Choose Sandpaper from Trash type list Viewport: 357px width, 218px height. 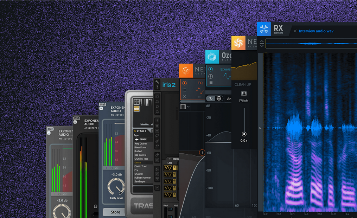140,181
